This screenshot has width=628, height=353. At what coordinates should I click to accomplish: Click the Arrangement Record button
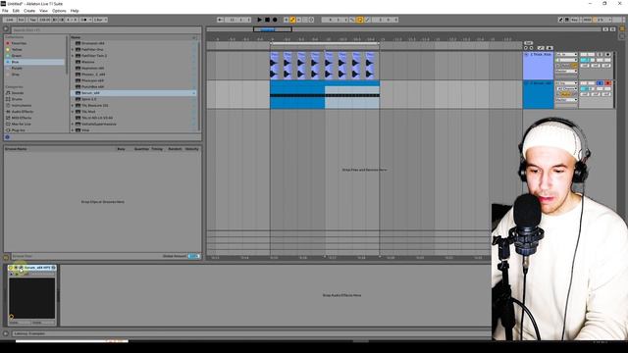(x=275, y=20)
